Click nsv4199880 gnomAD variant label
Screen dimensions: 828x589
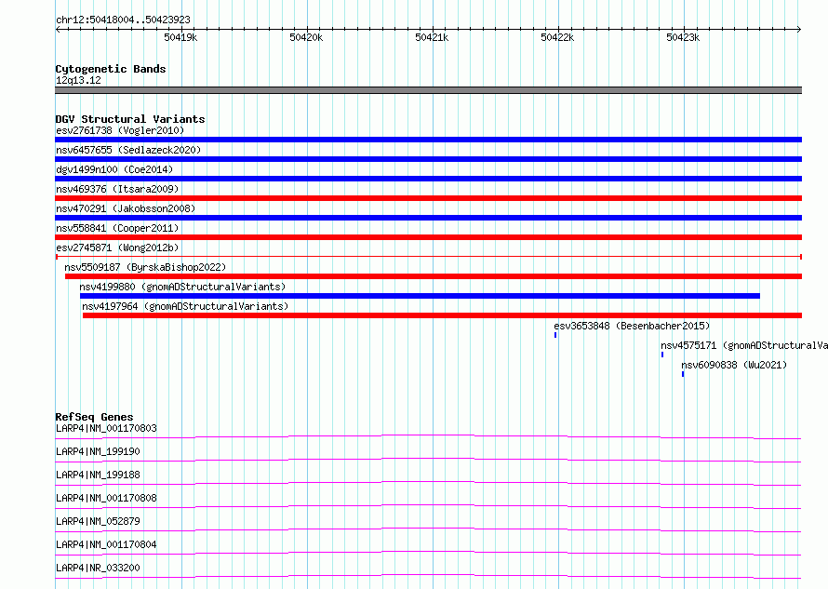pyautogui.click(x=182, y=287)
